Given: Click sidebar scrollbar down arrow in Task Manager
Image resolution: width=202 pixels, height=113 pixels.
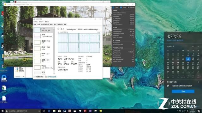Looking at the screenshot, I should (x=54, y=73).
